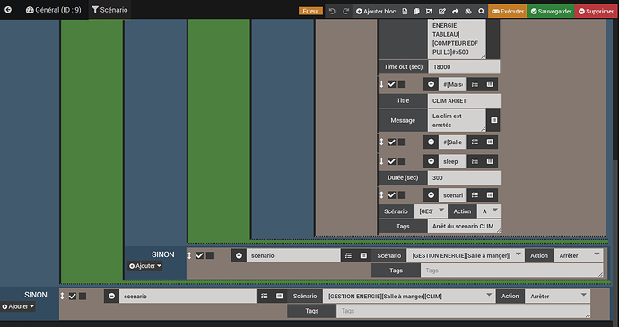
Task: Edit the Time out (sec) field 18000
Action: [x=464, y=66]
